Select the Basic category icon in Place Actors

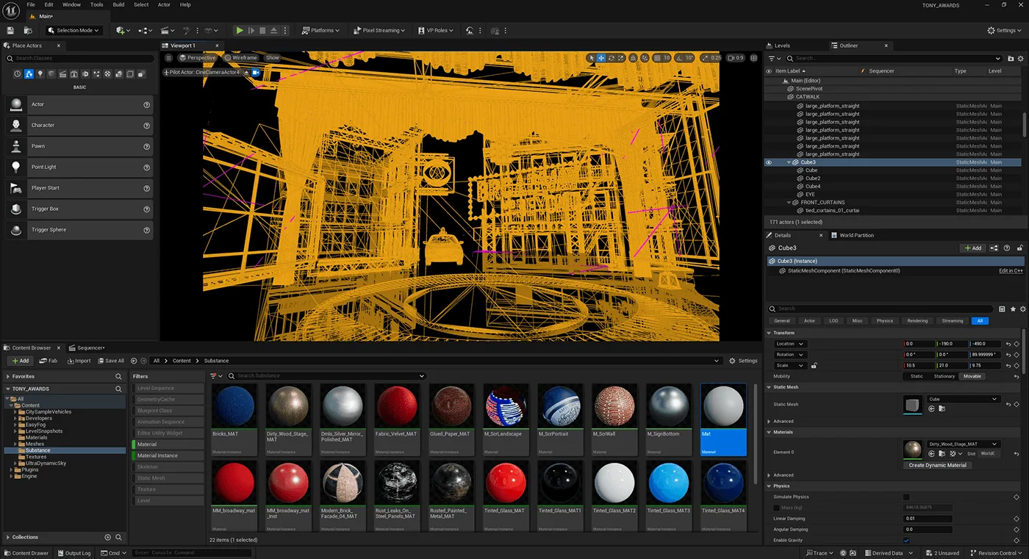click(x=29, y=74)
